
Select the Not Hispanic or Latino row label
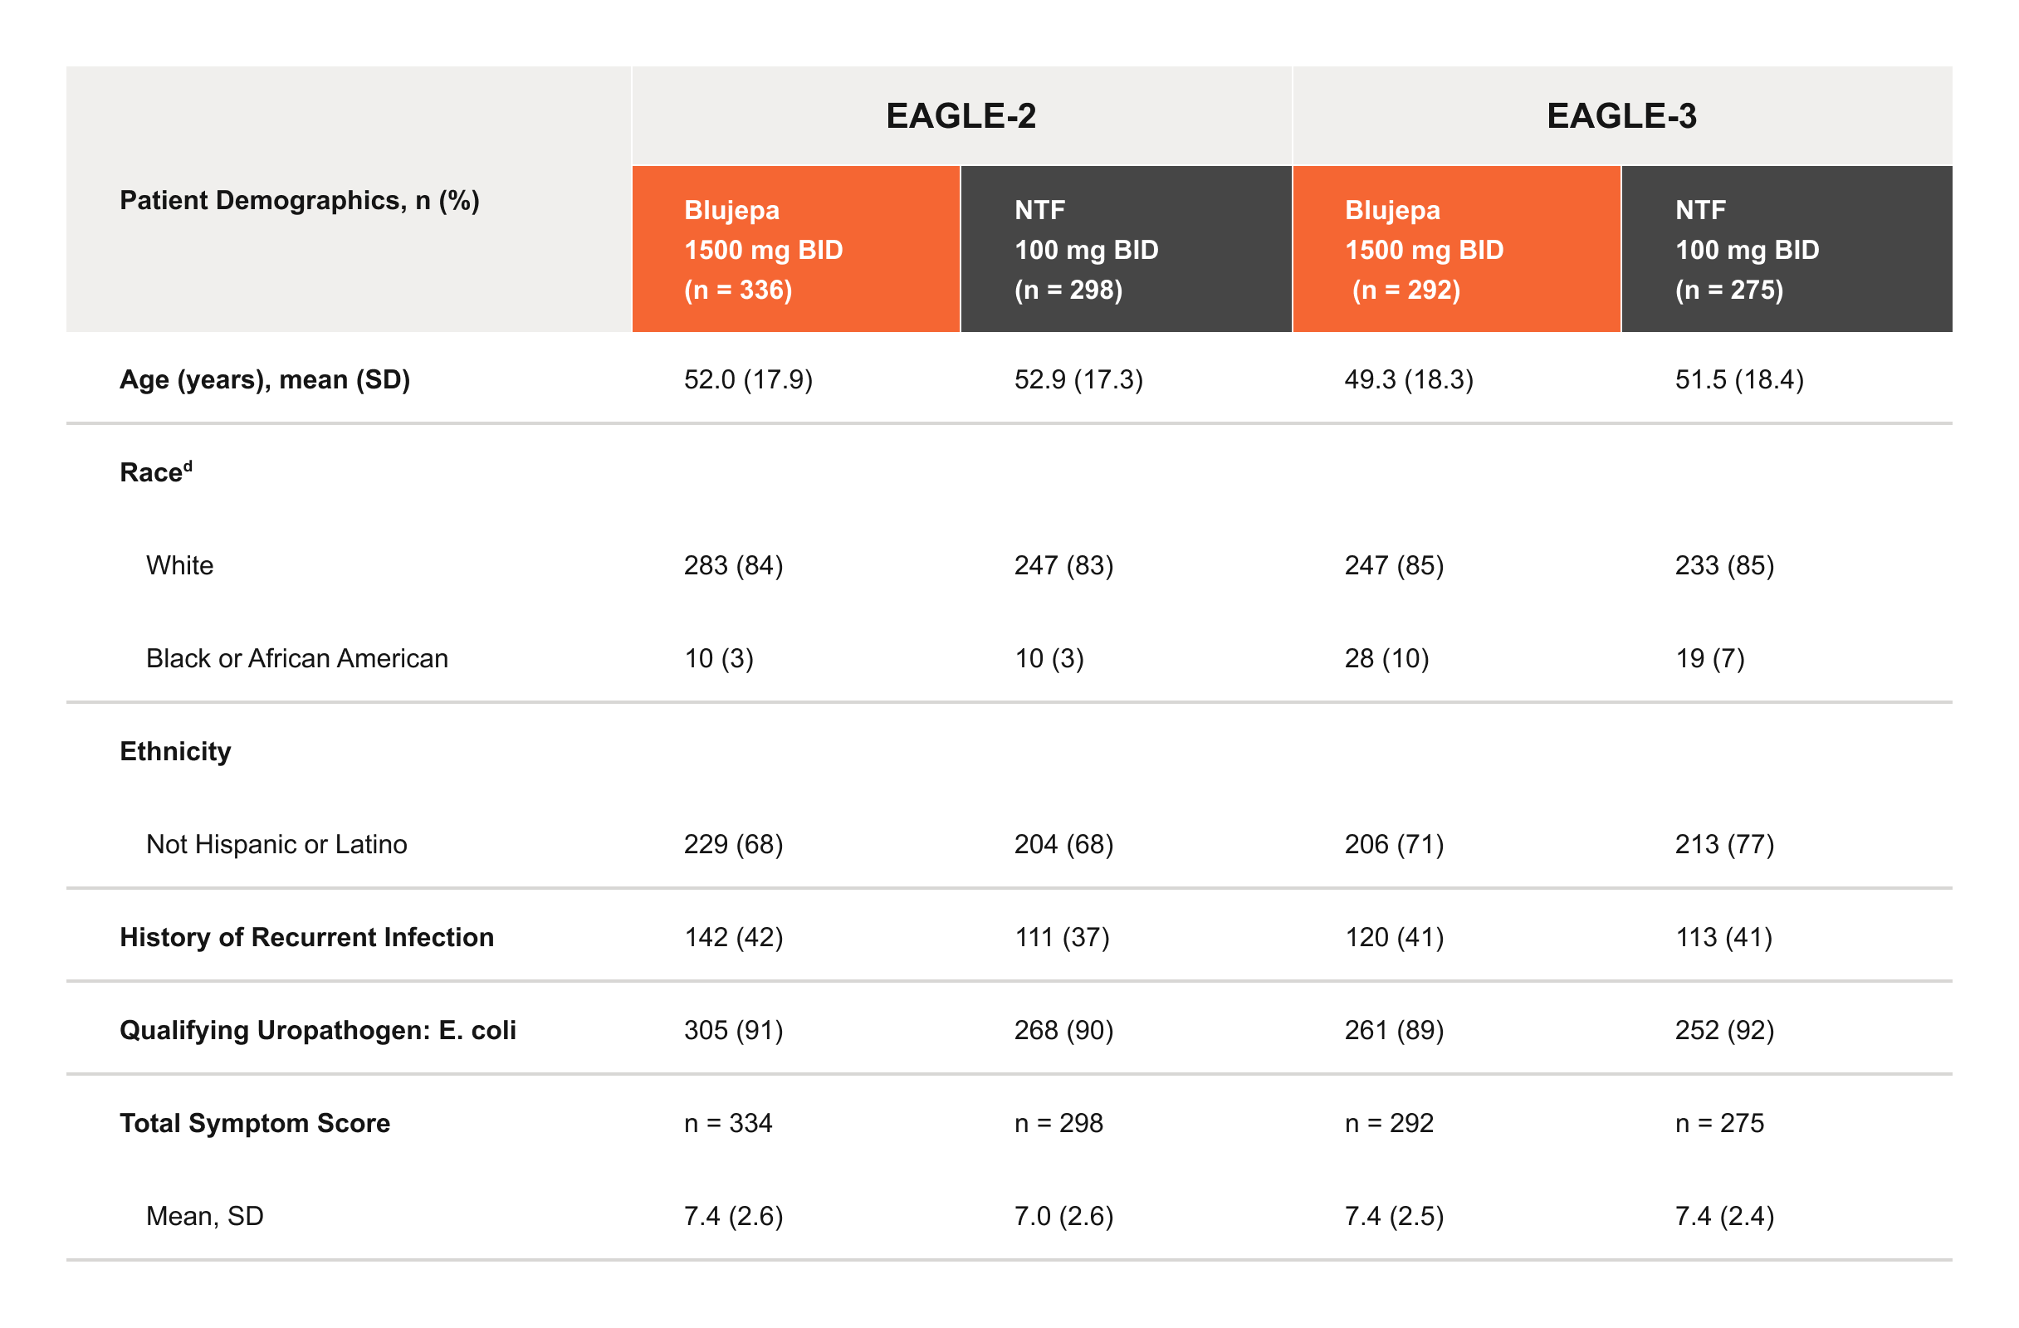coord(276,845)
